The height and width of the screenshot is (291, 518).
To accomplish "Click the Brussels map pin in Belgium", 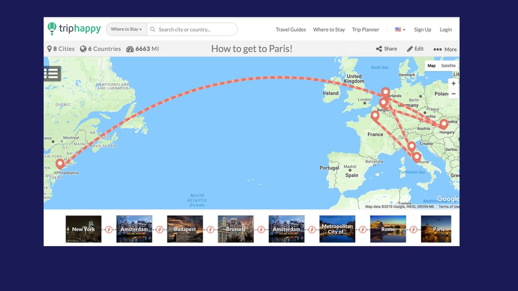I will coord(383,103).
